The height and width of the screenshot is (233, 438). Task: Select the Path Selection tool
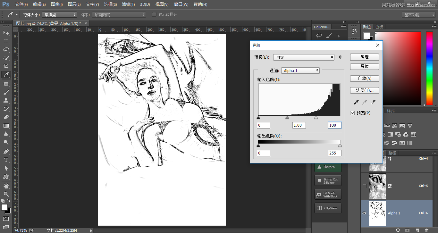pyautogui.click(x=6, y=168)
